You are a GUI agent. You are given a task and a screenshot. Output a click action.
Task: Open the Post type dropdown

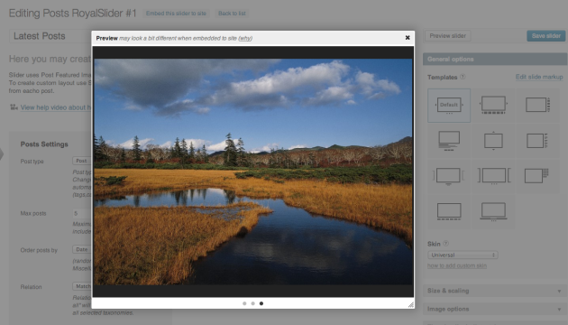82,161
